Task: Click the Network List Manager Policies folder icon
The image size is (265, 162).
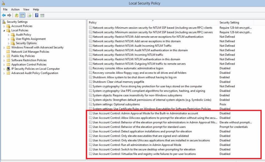Action: pyautogui.click(x=8, y=52)
